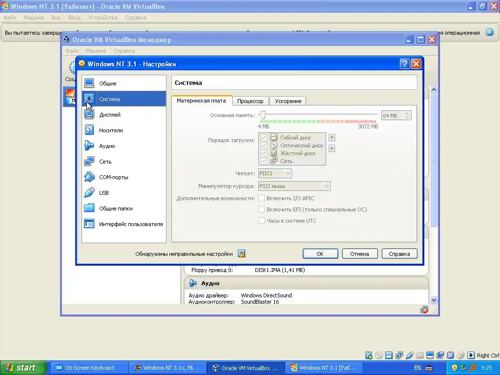Open Вид menu in VM window
Image resolution: width=500 pixels, height=375 pixels.
pyautogui.click(x=56, y=18)
